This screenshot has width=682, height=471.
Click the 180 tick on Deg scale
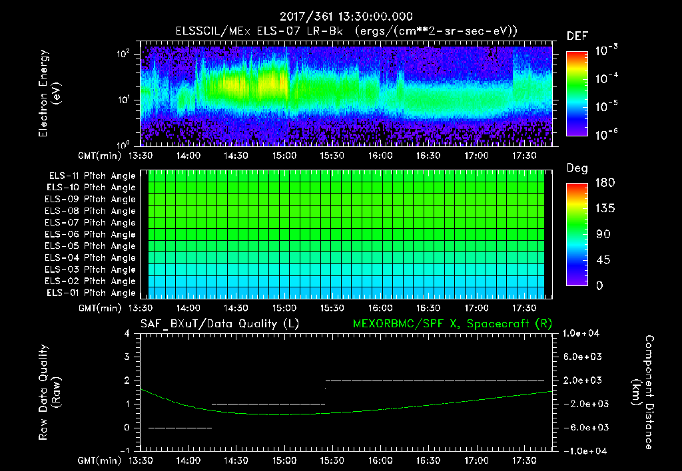(x=605, y=183)
